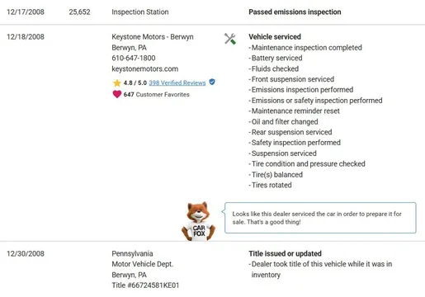Select the 12/18/2008 date entry

pyautogui.click(x=26, y=37)
